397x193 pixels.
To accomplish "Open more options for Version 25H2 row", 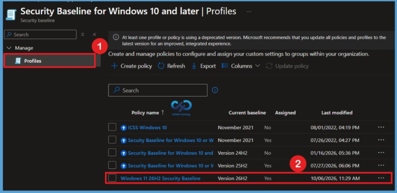I will click(x=381, y=165).
